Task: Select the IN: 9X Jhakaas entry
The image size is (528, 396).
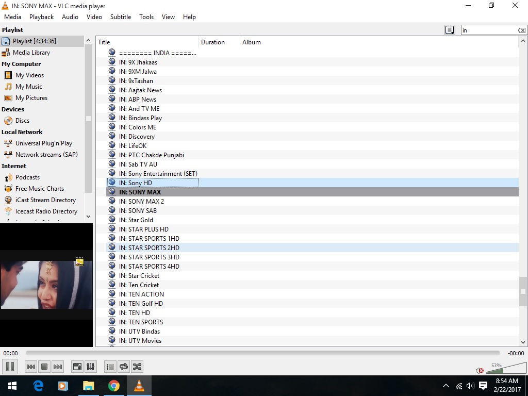Action: 312,62
